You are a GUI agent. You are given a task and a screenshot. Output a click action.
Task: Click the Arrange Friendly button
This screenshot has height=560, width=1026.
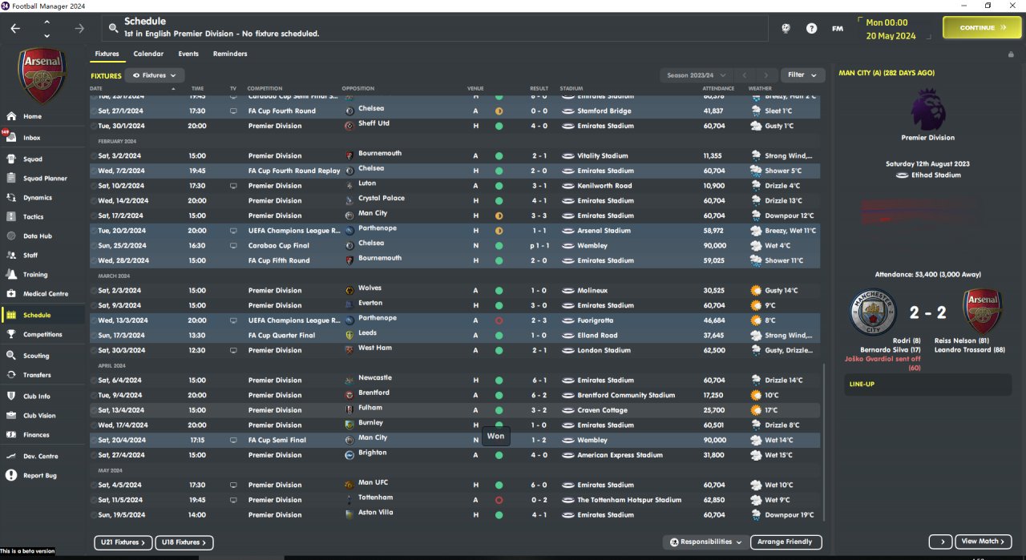[786, 542]
